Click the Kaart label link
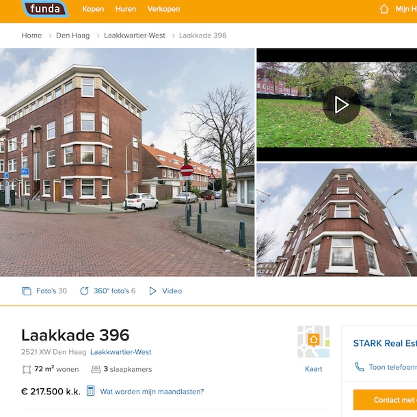The height and width of the screenshot is (417, 417). pyautogui.click(x=314, y=369)
